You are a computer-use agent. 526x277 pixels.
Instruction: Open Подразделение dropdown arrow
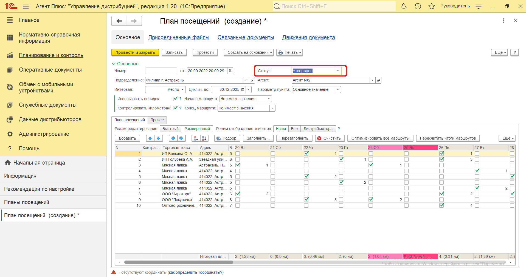(246, 80)
